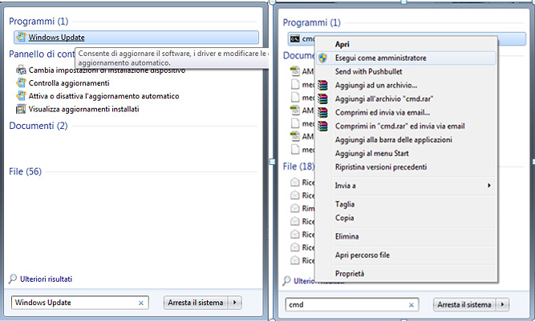Screen dimensions: 535x321
Task: Select Ripristina versioni precedenti
Action: [381, 167]
